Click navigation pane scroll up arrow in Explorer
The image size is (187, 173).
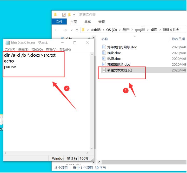tap(94, 38)
